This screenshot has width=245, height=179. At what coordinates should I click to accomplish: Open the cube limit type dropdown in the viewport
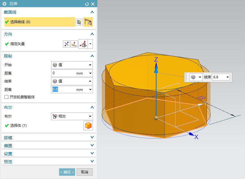196,77
